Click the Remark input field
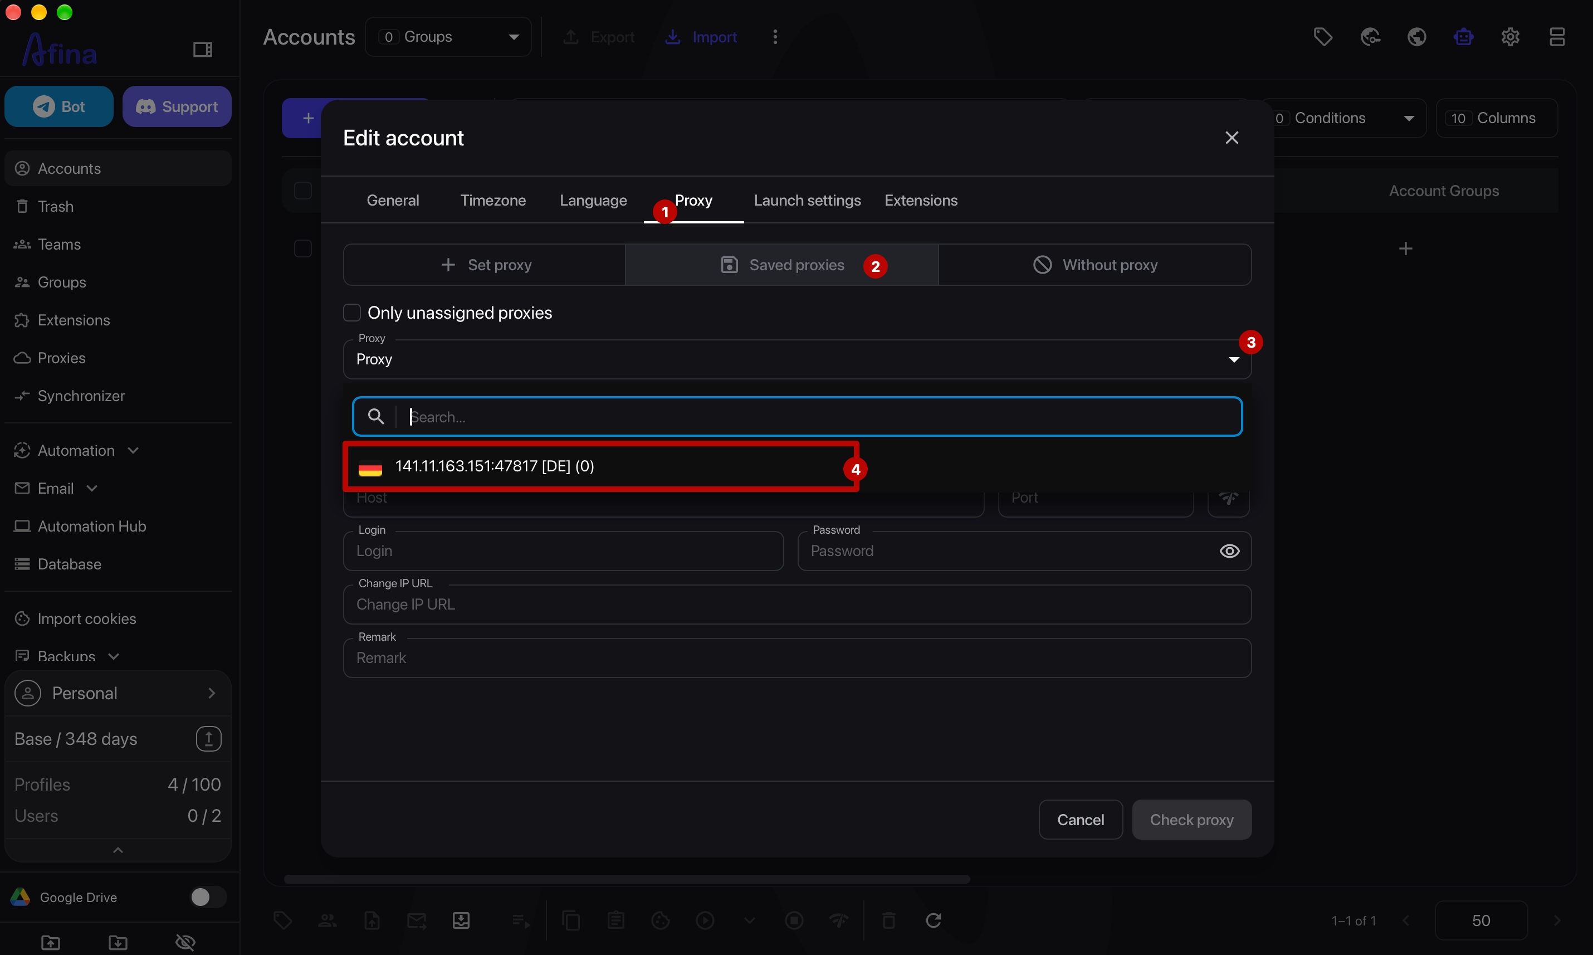Image resolution: width=1593 pixels, height=955 pixels. pyautogui.click(x=797, y=657)
